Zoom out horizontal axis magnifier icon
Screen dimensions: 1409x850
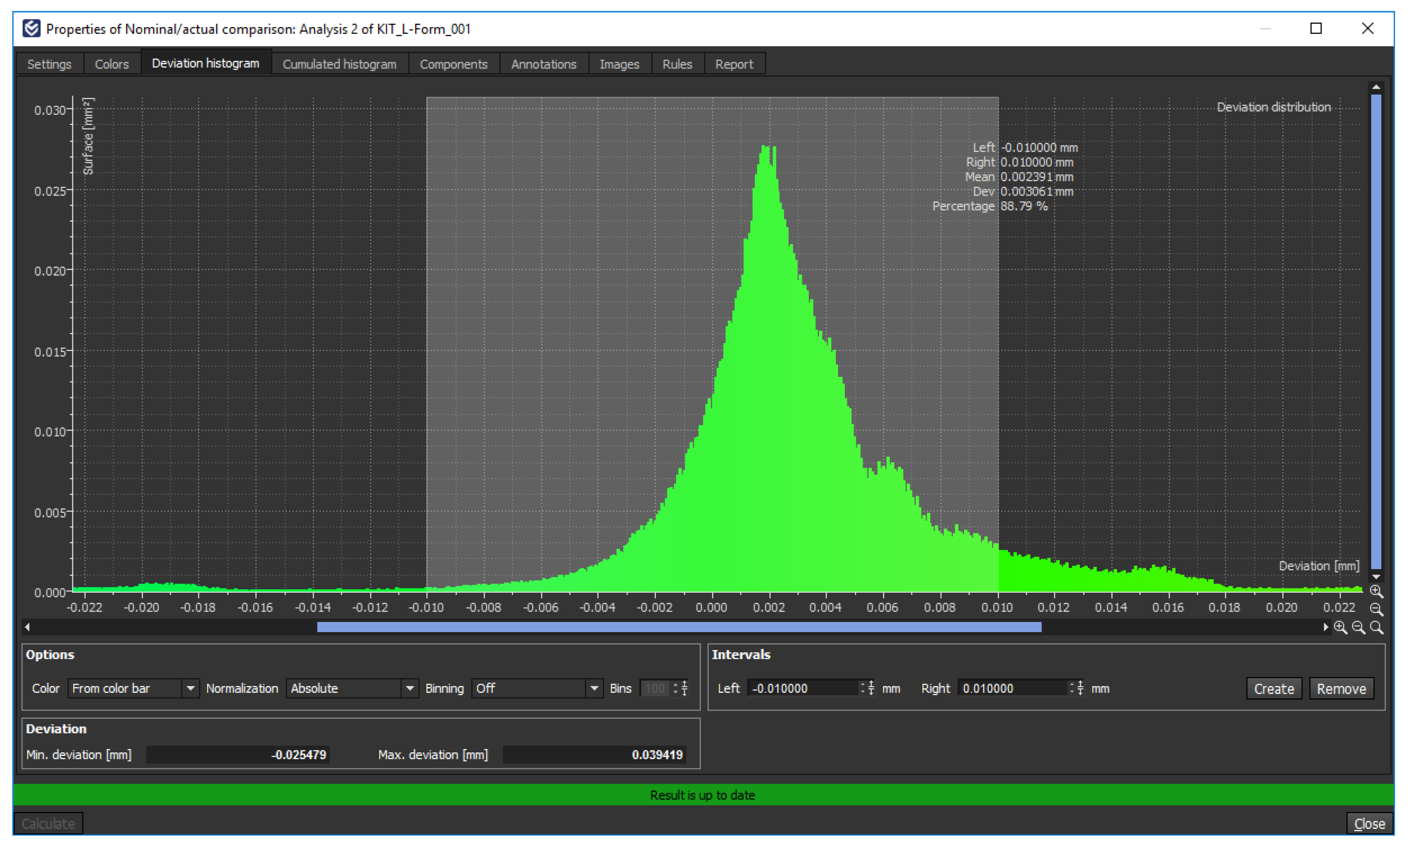pos(1358,627)
